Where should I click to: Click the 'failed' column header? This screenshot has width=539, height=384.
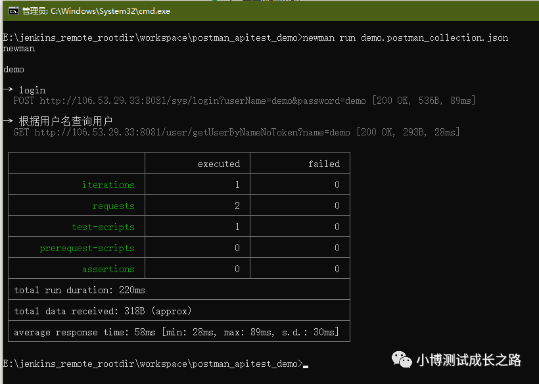click(x=324, y=164)
